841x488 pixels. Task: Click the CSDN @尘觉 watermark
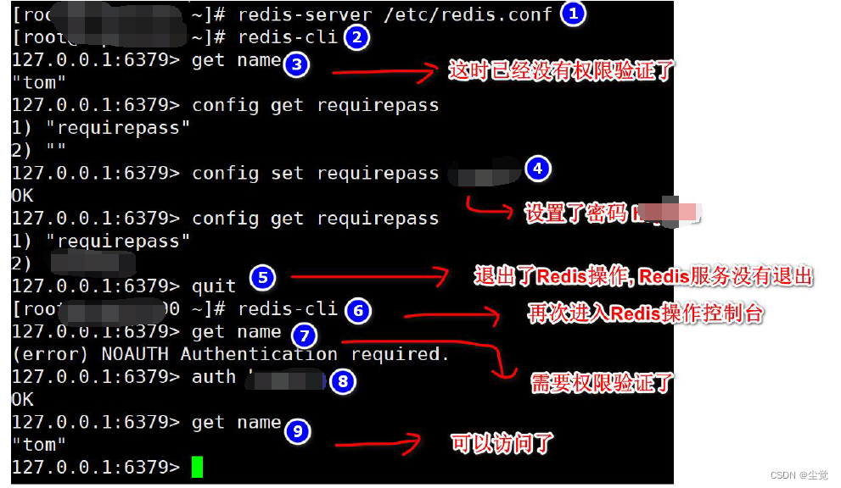[x=799, y=475]
